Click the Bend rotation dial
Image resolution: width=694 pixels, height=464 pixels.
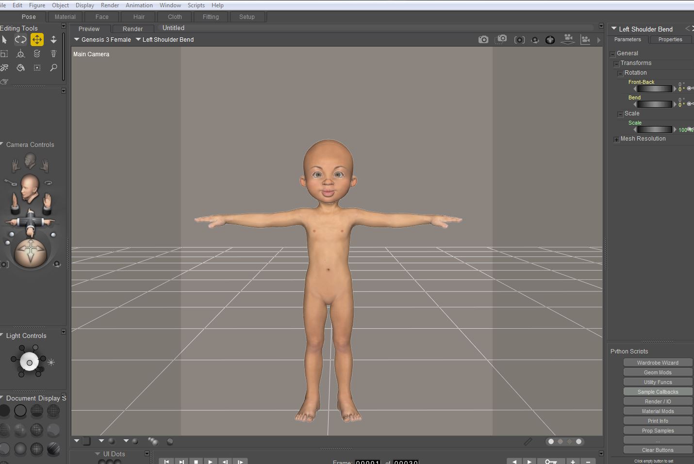point(655,104)
